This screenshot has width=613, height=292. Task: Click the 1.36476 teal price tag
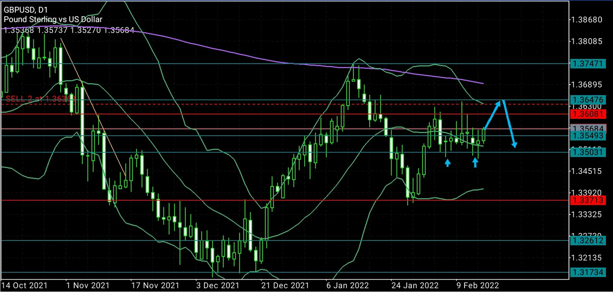(x=587, y=99)
